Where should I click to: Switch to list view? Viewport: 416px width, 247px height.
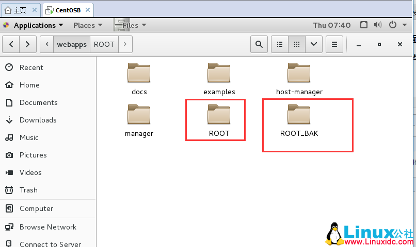pos(280,44)
